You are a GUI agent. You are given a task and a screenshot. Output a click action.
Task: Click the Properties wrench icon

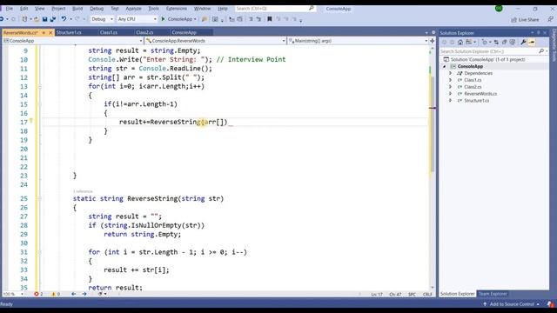523,43
